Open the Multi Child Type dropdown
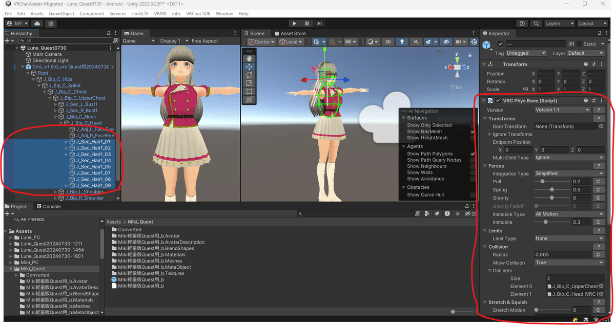The height and width of the screenshot is (325, 615). pyautogui.click(x=569, y=158)
